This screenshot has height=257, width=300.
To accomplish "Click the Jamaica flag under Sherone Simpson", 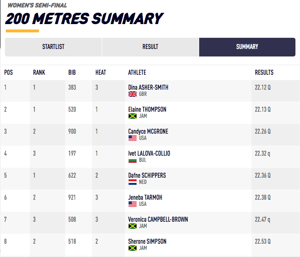I will pyautogui.click(x=132, y=248).
